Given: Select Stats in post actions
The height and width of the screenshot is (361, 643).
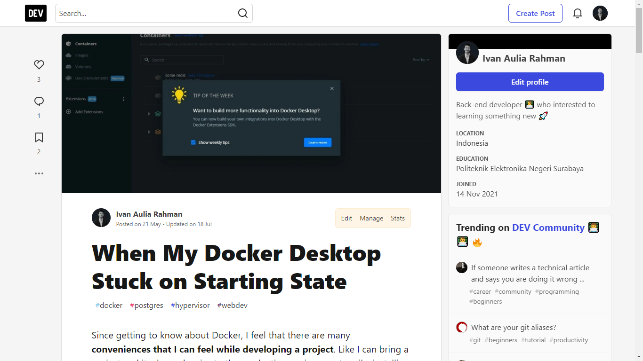Looking at the screenshot, I should (x=398, y=218).
